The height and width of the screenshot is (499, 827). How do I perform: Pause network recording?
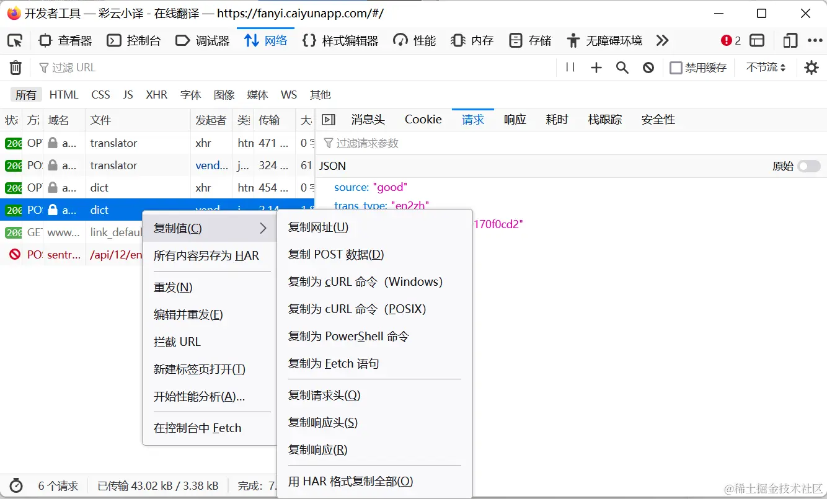click(x=570, y=68)
